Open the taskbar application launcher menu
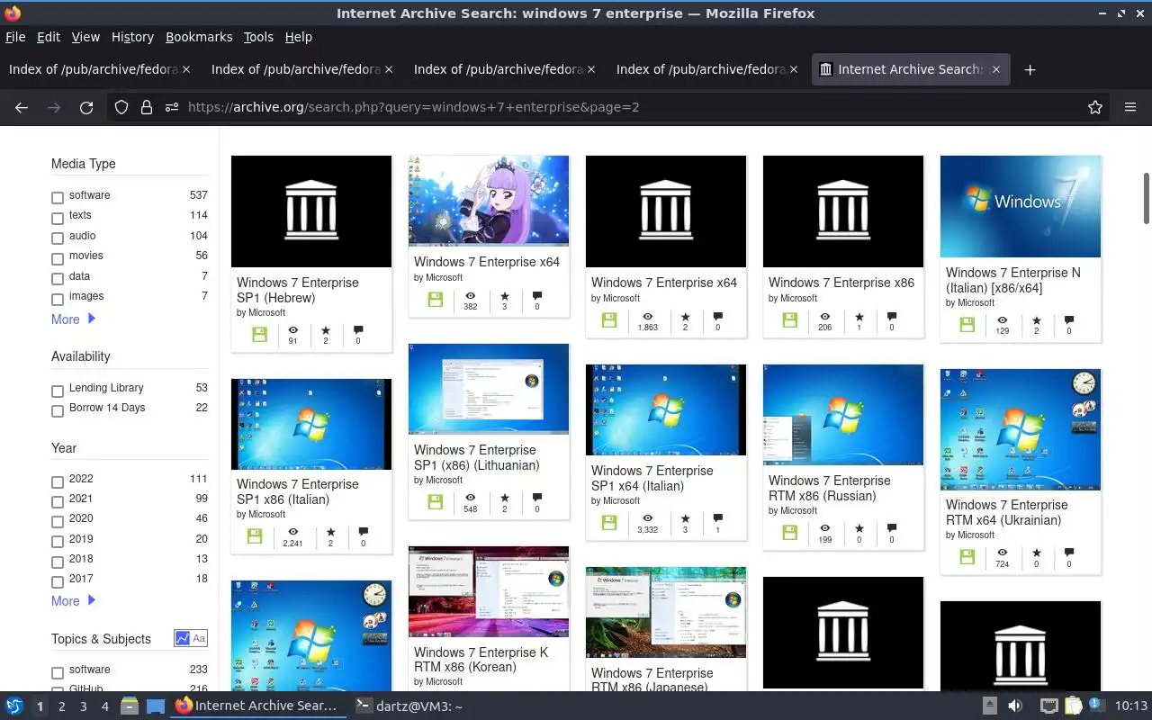This screenshot has height=720, width=1152. [x=14, y=706]
